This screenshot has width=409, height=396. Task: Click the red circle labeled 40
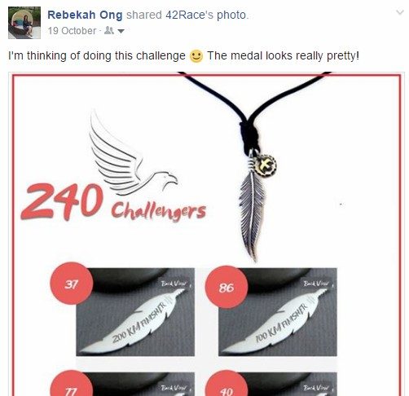click(x=226, y=385)
